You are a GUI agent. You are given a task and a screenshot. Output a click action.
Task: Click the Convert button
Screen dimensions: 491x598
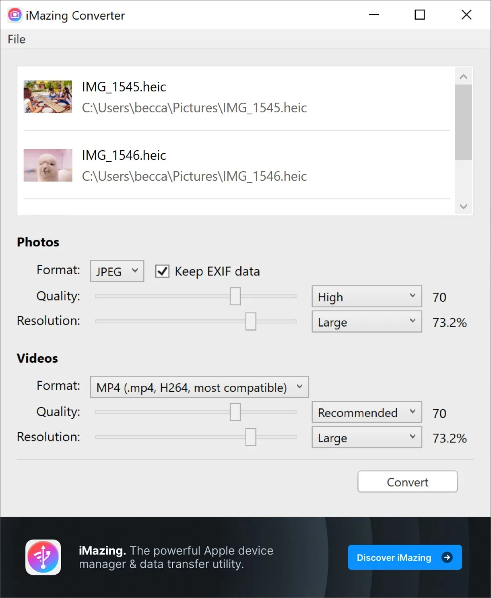(407, 482)
